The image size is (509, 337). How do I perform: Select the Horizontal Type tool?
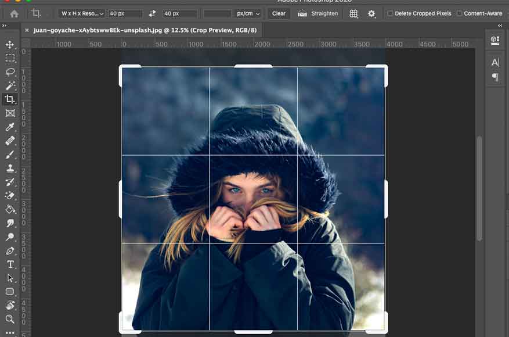click(x=10, y=264)
